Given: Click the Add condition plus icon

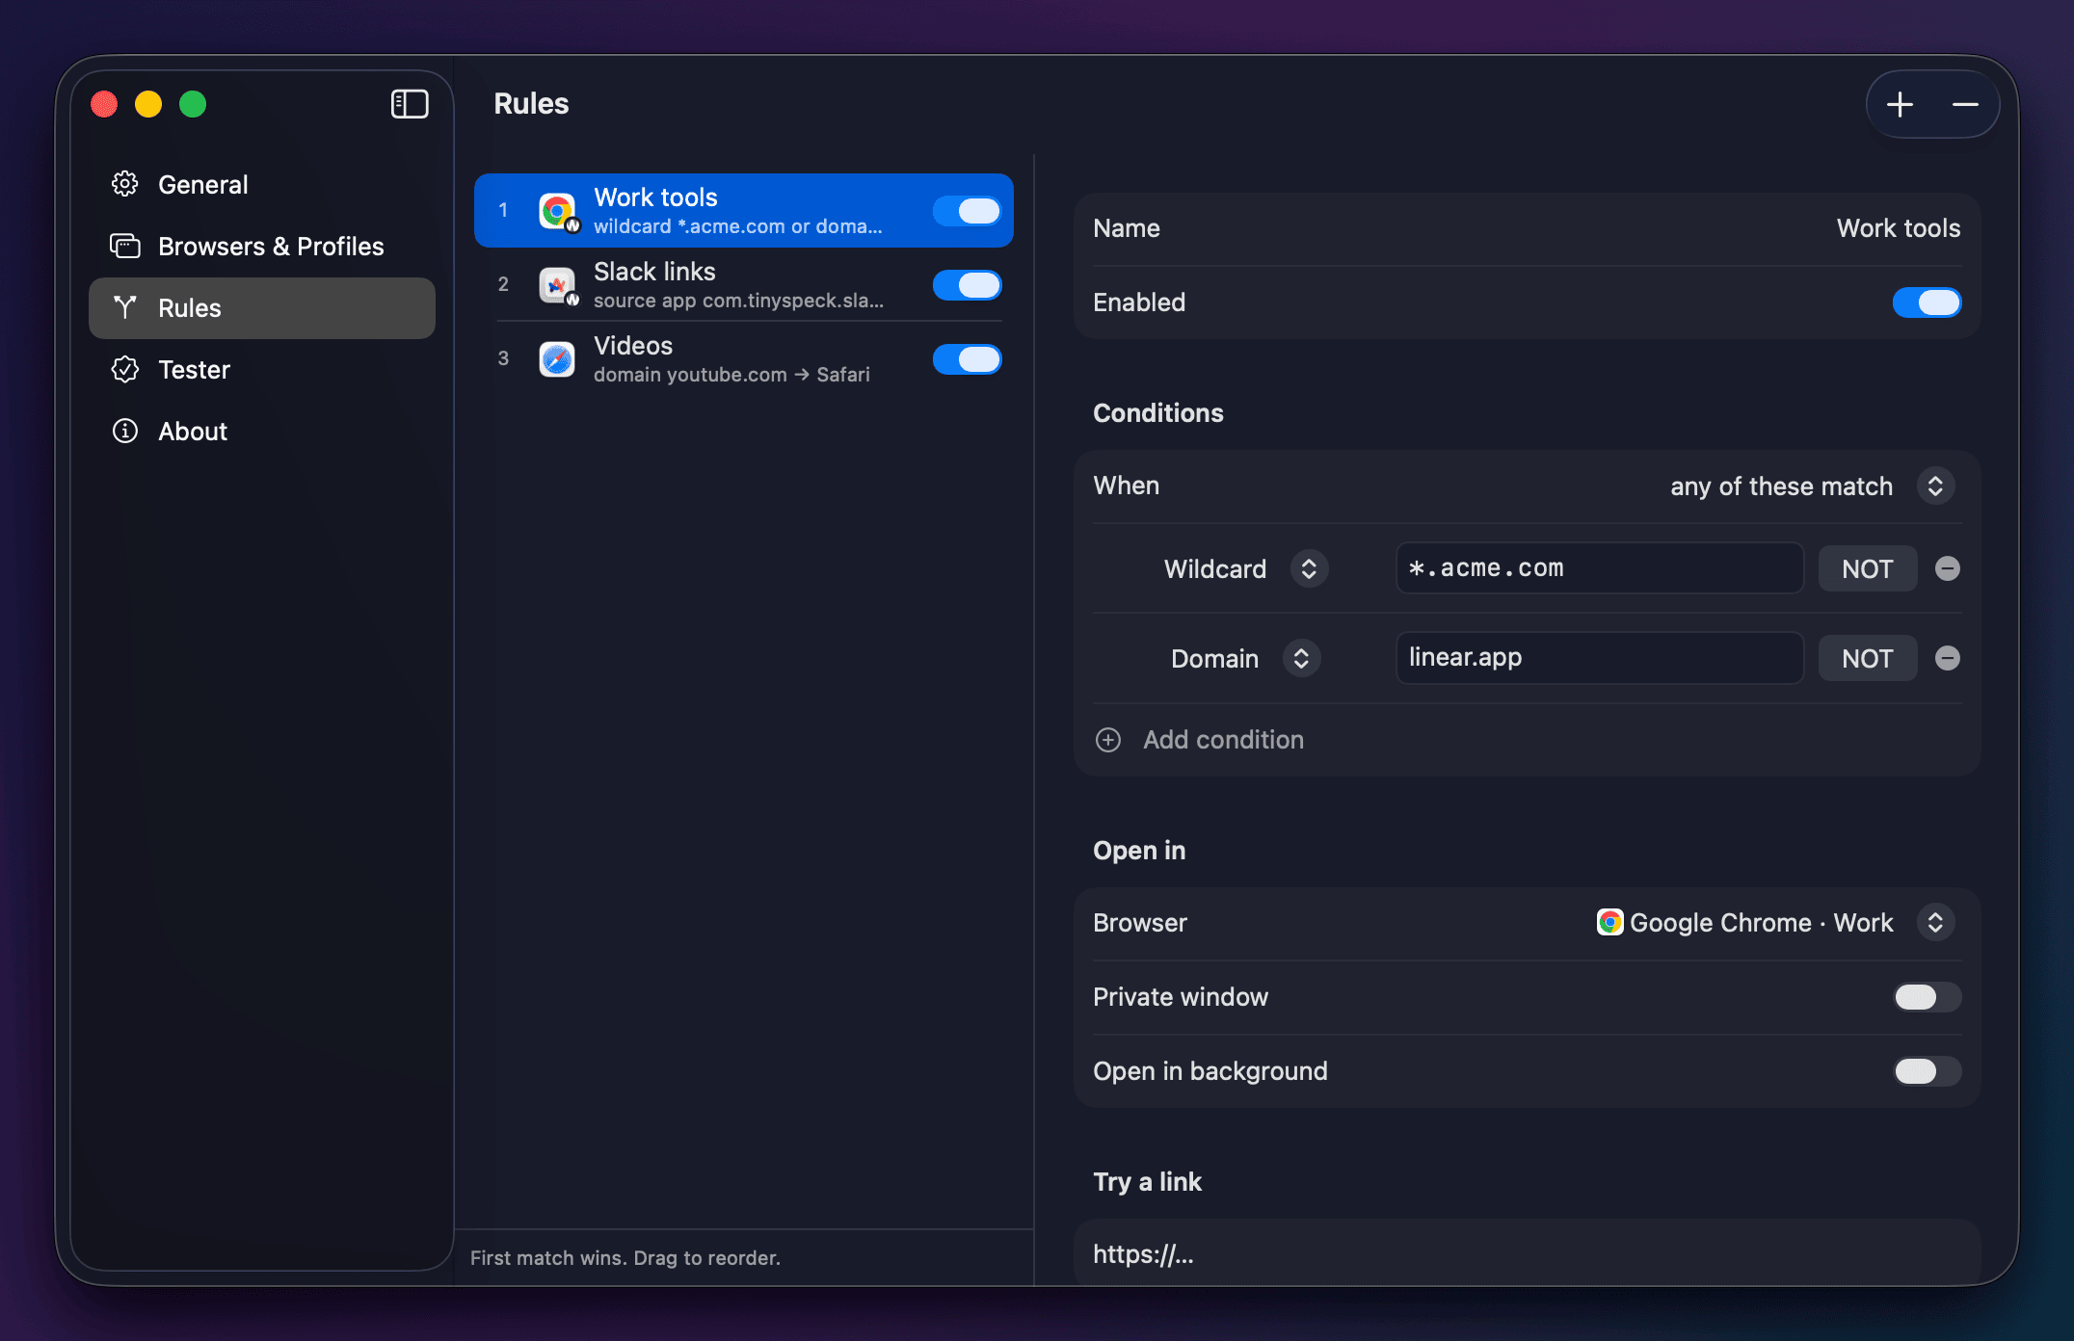Looking at the screenshot, I should 1108,740.
